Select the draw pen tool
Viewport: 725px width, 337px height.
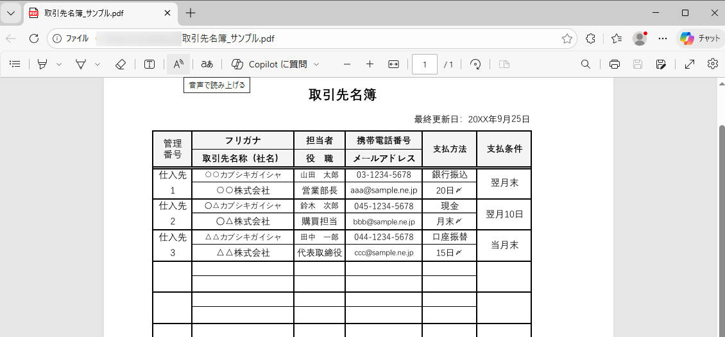coord(81,64)
